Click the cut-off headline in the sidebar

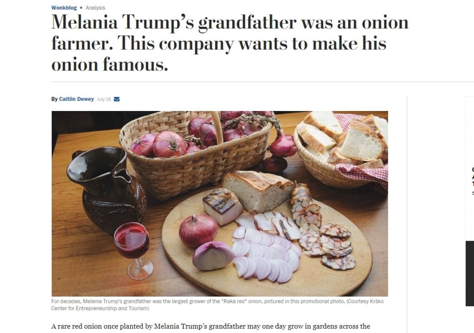click(472, 178)
